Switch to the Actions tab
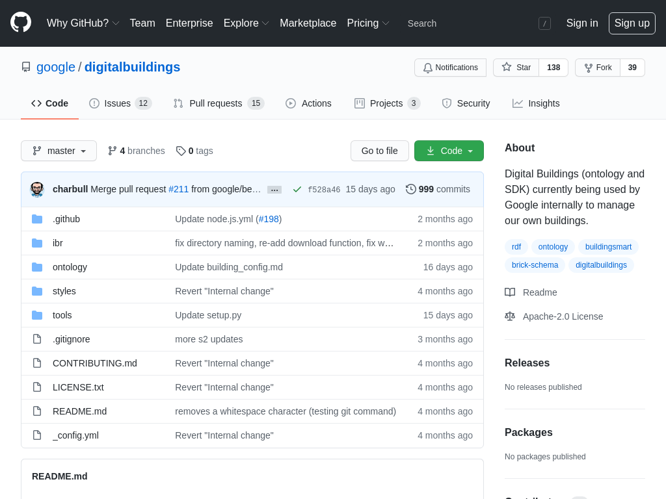This screenshot has height=499, width=666. click(x=308, y=103)
